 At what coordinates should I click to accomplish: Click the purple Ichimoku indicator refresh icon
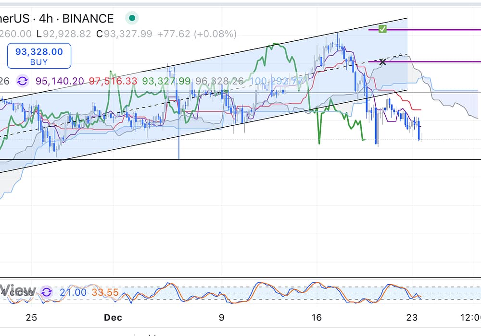coord(22,81)
